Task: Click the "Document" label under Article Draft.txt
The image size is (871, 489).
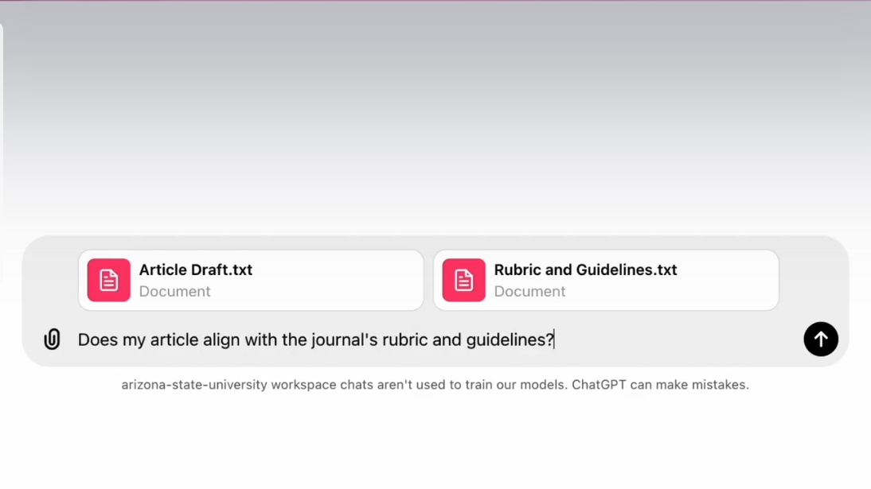Action: 174,291
